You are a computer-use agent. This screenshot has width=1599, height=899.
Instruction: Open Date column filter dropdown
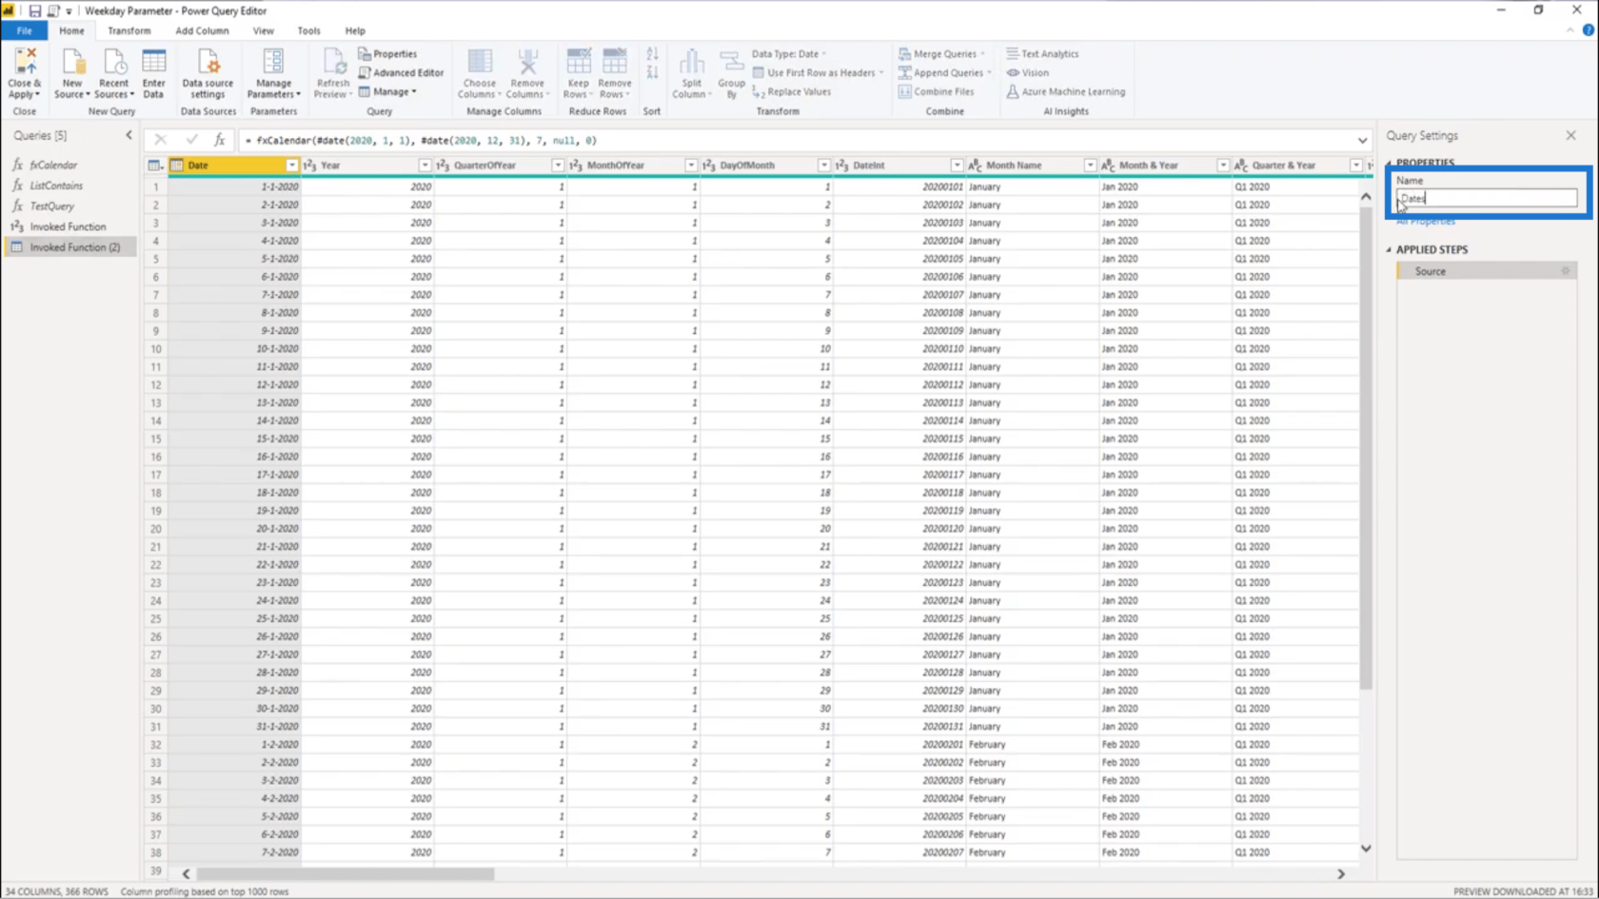coord(291,166)
